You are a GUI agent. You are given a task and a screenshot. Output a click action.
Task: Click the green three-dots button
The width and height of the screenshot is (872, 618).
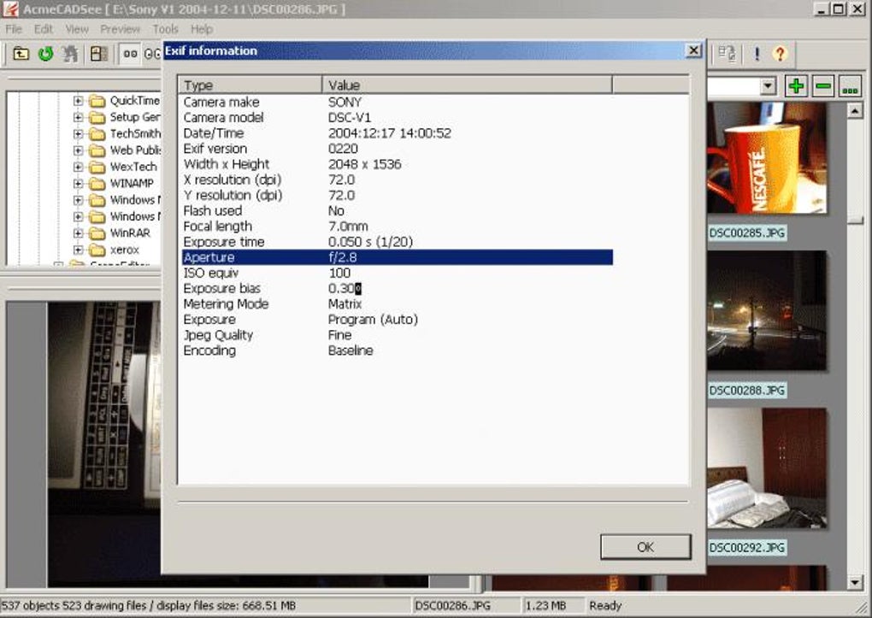[850, 86]
